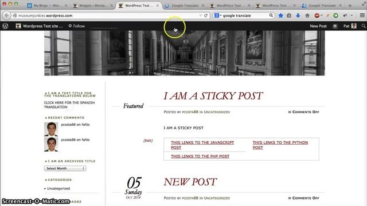The image size is (367, 206).
Task: Close the Widgets tab
Action: tap(111, 5)
